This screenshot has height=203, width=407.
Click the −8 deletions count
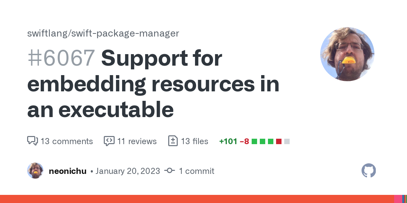tap(245, 141)
